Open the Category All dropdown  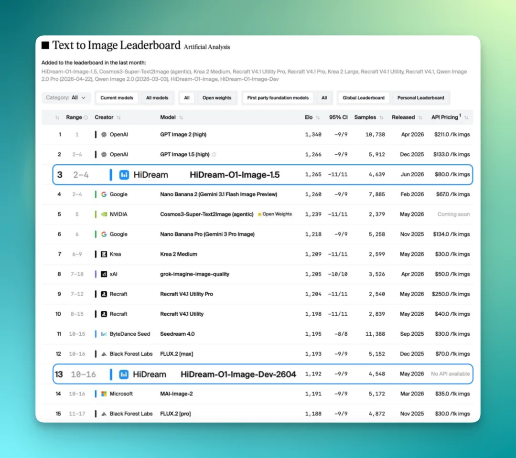pyautogui.click(x=66, y=98)
